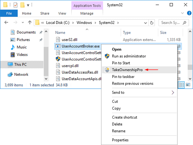Sort by the Name column header
This screenshot has width=193, height=145.
coord(60,33)
